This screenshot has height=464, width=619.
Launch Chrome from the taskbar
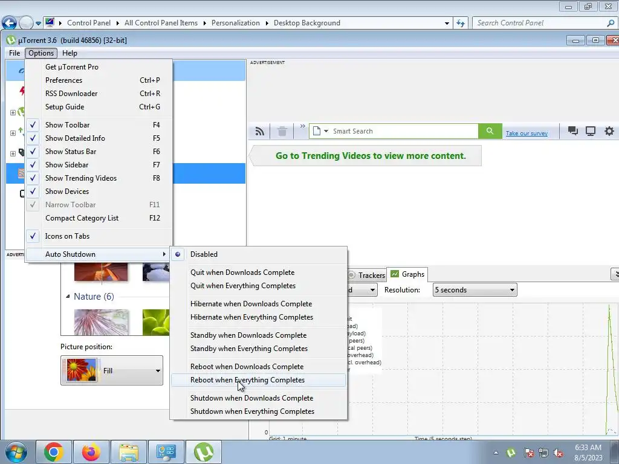click(54, 452)
